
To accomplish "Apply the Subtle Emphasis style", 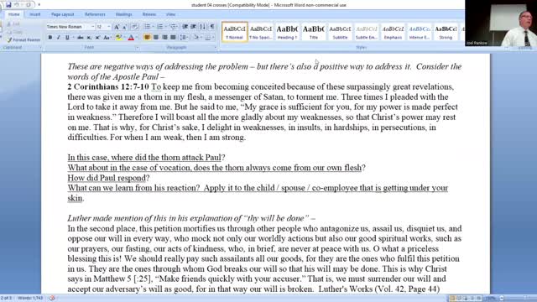I will (366, 32).
